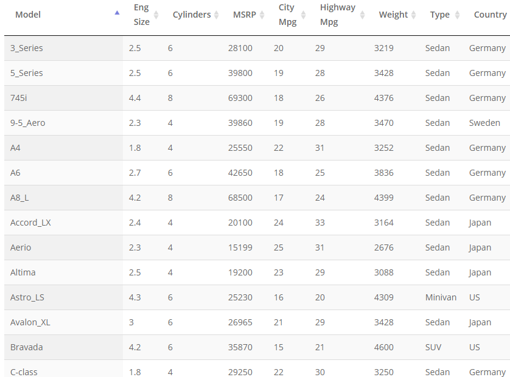Click the Cylinders header label
Image resolution: width=510 pixels, height=377 pixels.
click(192, 15)
